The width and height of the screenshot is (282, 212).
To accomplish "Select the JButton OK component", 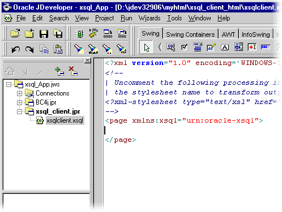I will [171, 47].
